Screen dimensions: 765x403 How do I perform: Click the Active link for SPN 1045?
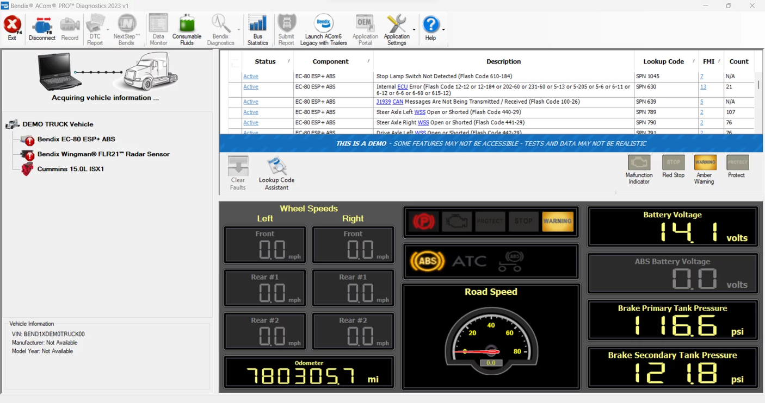(x=250, y=76)
